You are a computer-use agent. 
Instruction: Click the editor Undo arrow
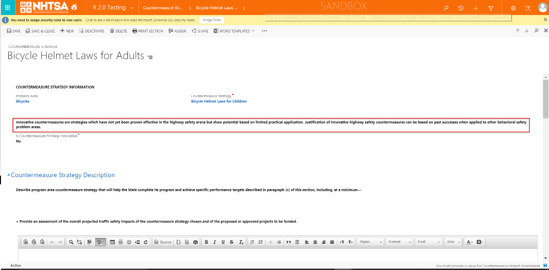tap(52, 242)
